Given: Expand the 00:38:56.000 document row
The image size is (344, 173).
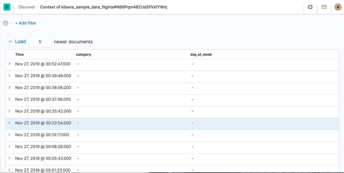Looking at the screenshot, I should [9, 87].
